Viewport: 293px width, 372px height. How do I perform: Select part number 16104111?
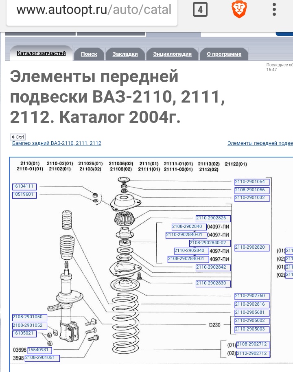pos(24,186)
